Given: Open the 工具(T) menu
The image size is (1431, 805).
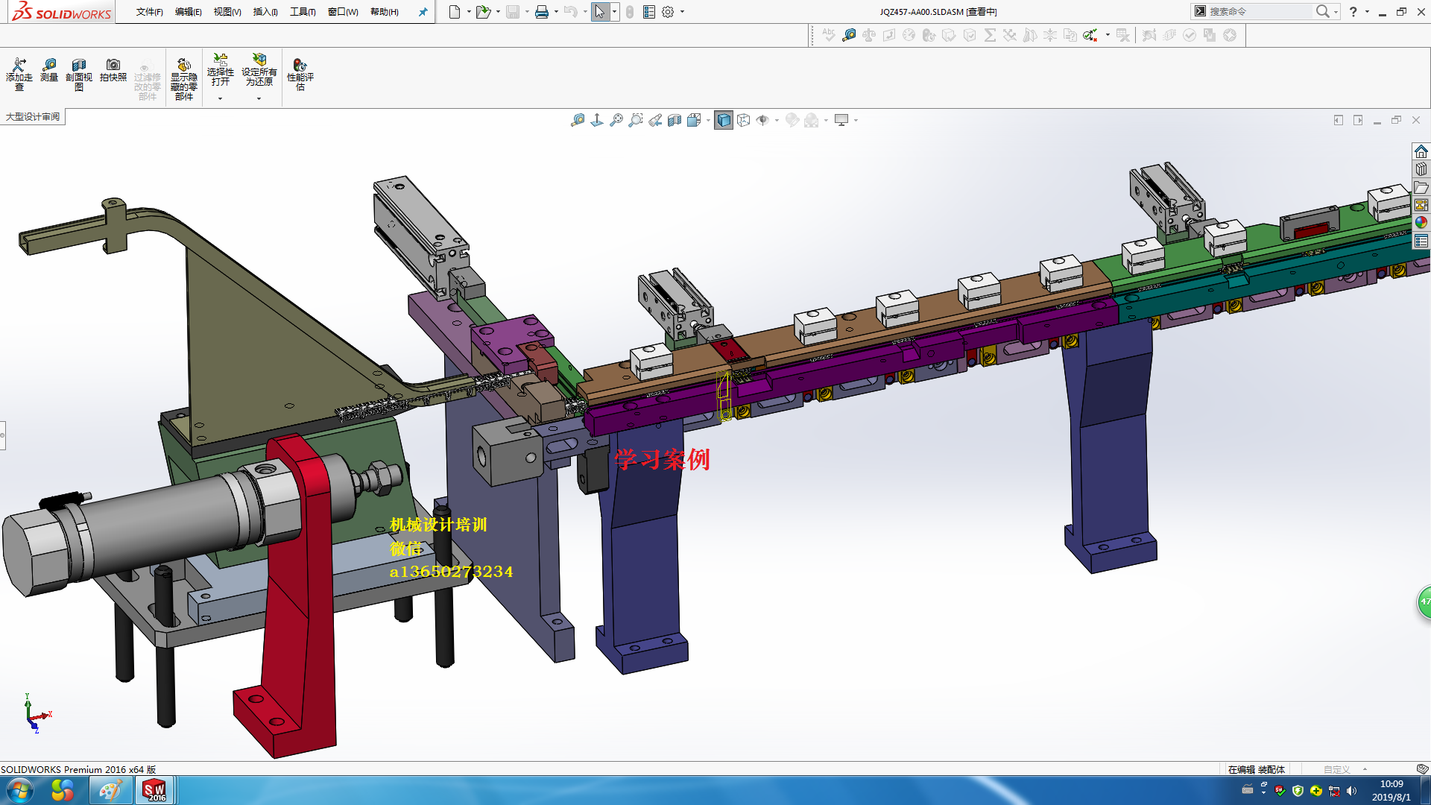Looking at the screenshot, I should [x=303, y=12].
